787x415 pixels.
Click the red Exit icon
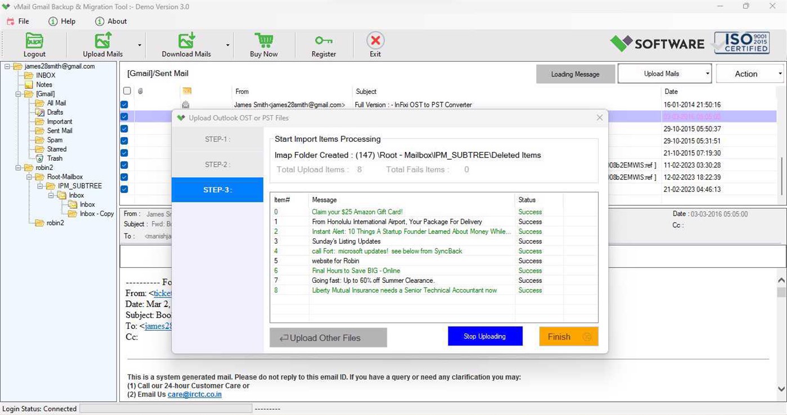click(x=375, y=40)
